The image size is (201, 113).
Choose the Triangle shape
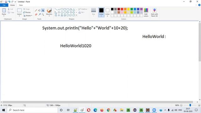point(74,9)
